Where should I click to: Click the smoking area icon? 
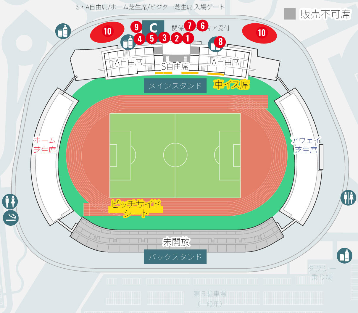pos(11,218)
